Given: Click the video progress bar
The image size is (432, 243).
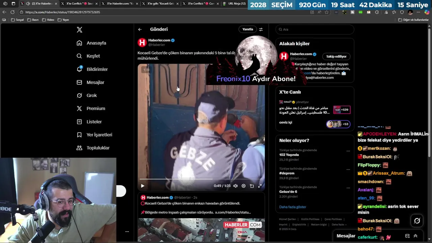Looking at the screenshot, I should 201,179.
